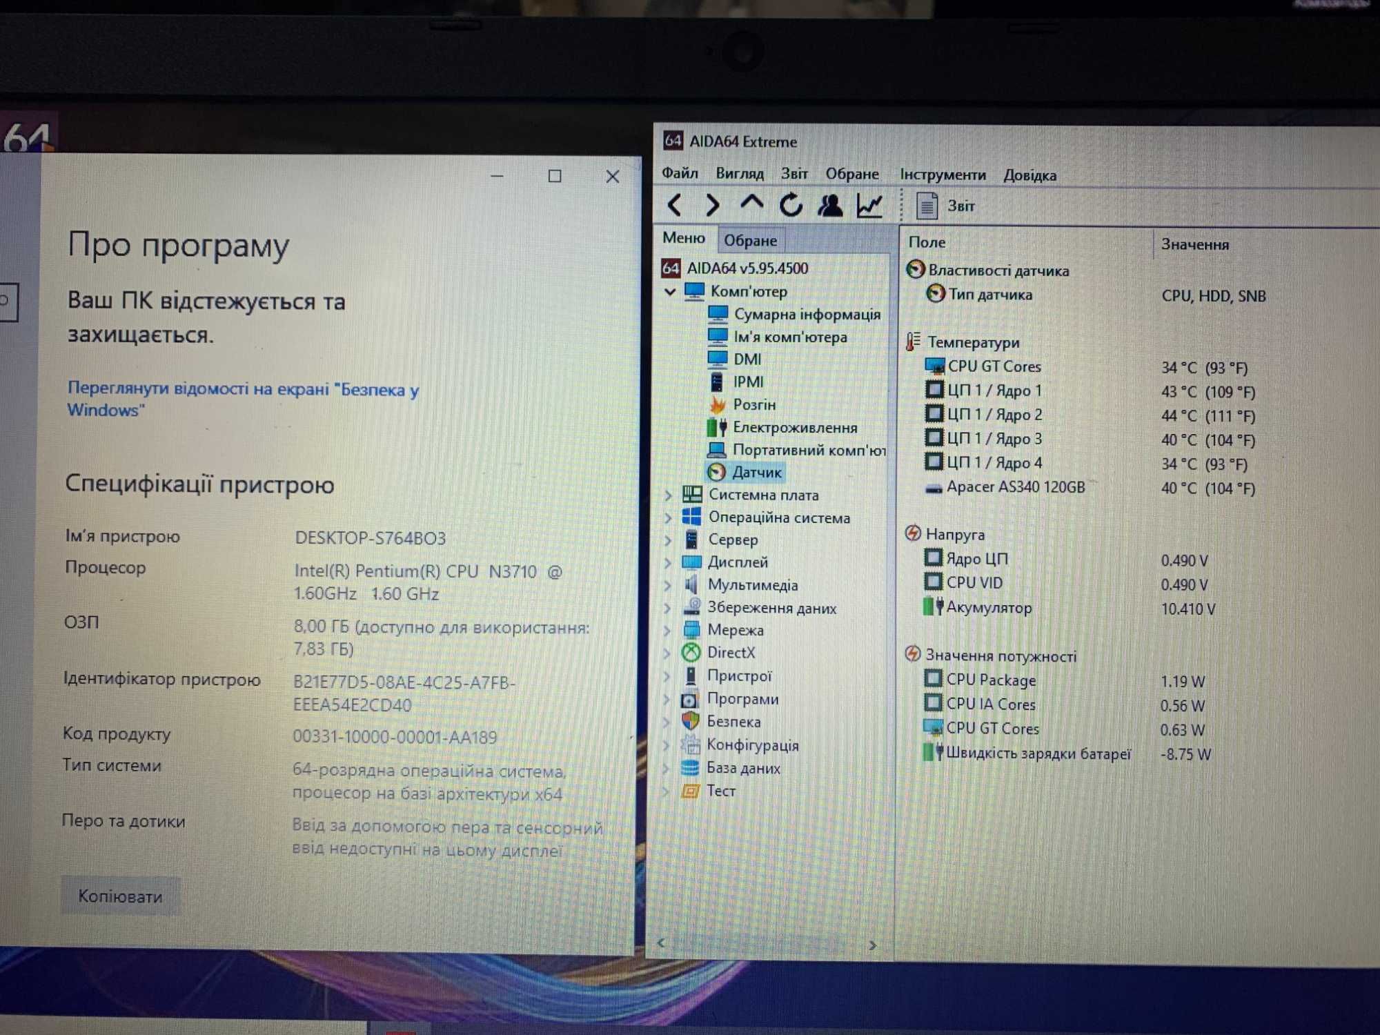Select Швидкість зарядки батареї row
Screen dimensions: 1380x1035
coord(1067,754)
